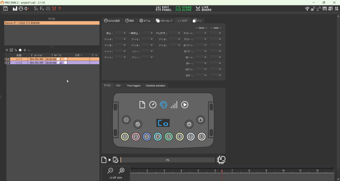Screen dimensions: 340x181
Task: Click the 1% memory progress bar
Action: coord(167,160)
